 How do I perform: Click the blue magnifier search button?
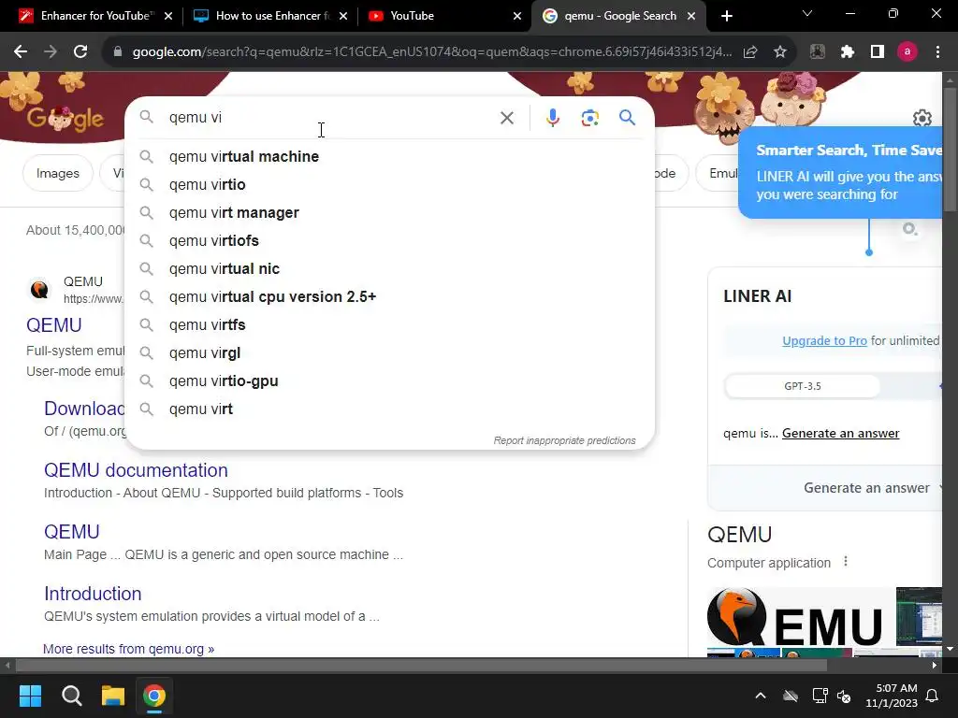[627, 117]
